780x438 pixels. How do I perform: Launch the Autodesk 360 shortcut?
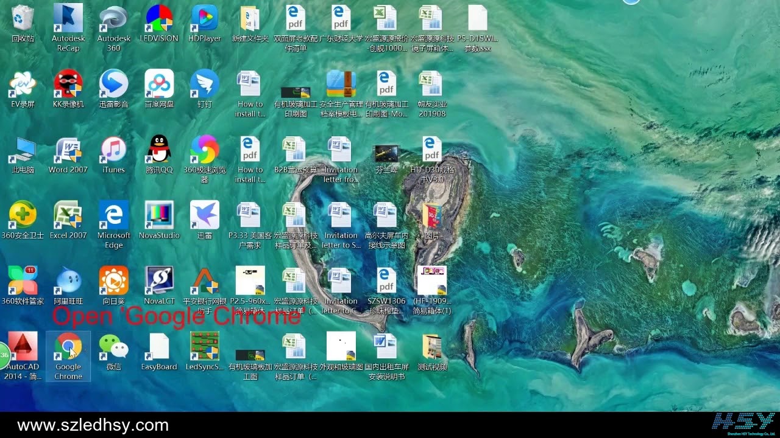tap(114, 28)
